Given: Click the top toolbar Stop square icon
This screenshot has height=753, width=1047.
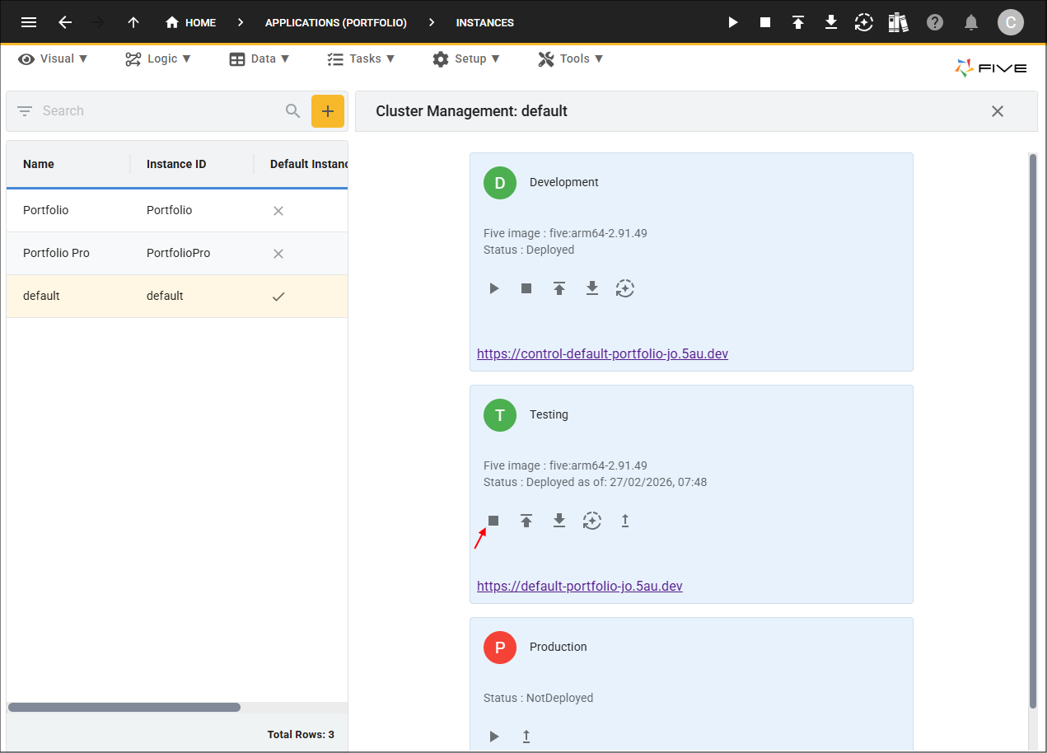Looking at the screenshot, I should [765, 22].
